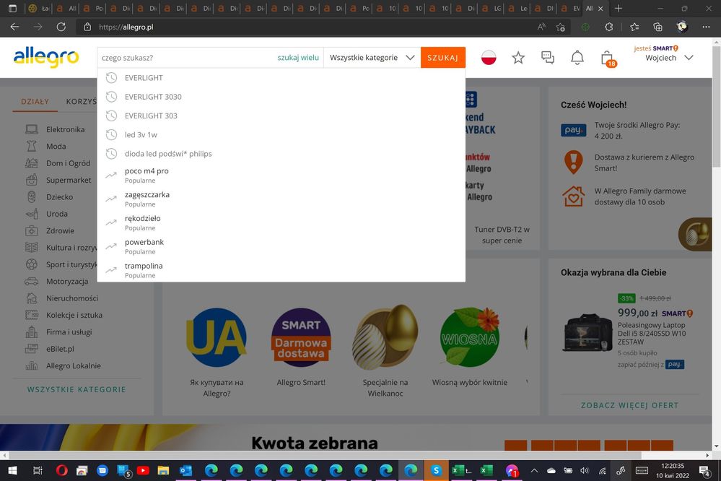
Task: Select recent search EVERLIGHT 3030
Action: coord(281,97)
